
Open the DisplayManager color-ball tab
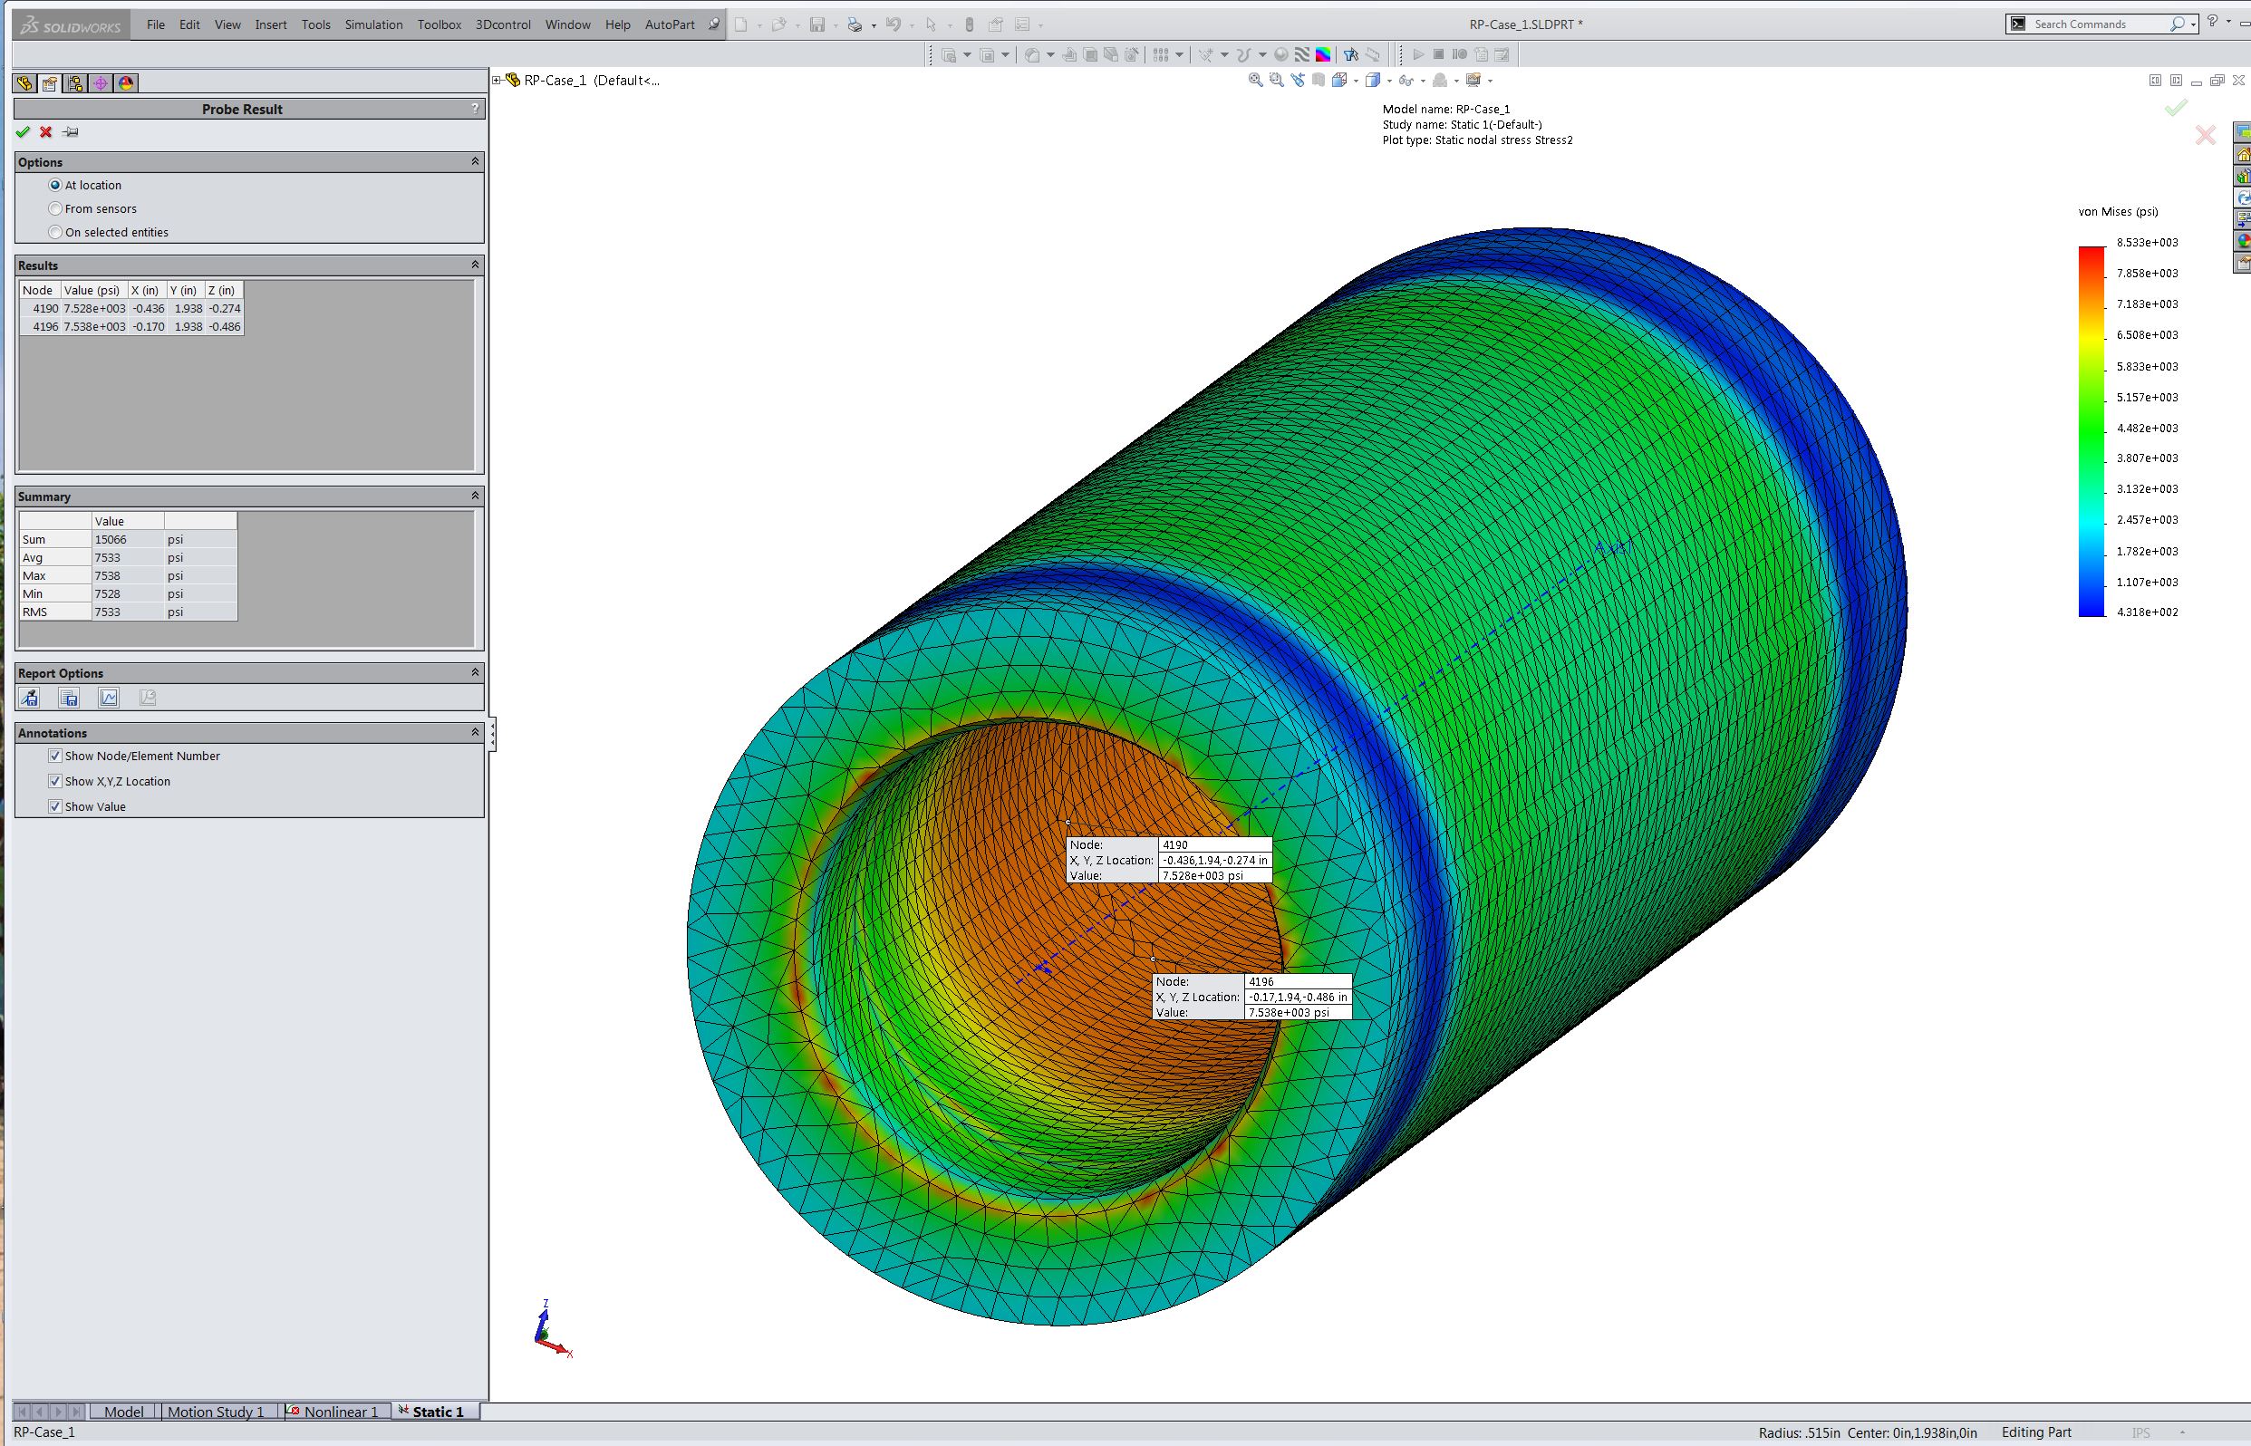[126, 83]
